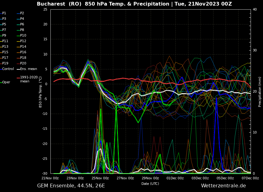Select the Control legend entry
This screenshot has height=192, width=263.
8,69
